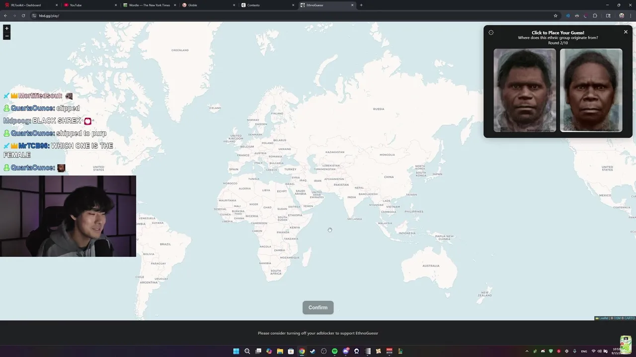Open the CARTO attribution link
The height and width of the screenshot is (357, 636).
click(x=630, y=318)
